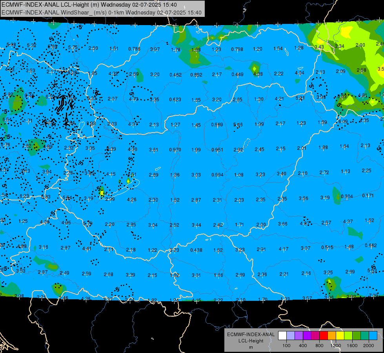Click the map value 5.08

coord(11,45)
